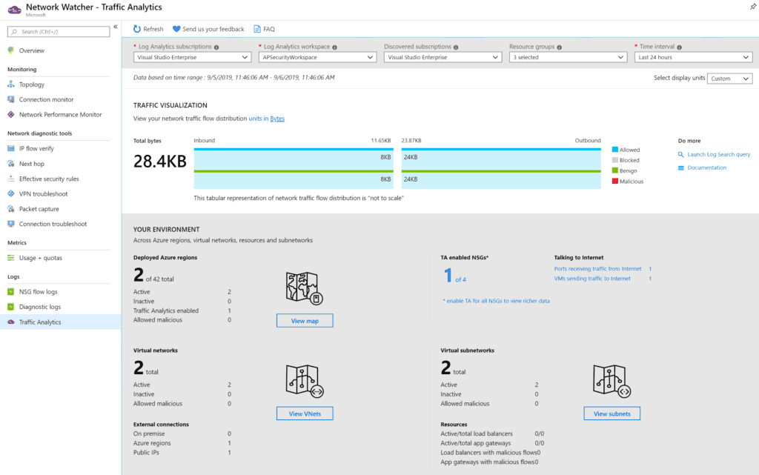
Task: Click the 1 of 4 TA enabled NSGs count
Action: point(455,276)
